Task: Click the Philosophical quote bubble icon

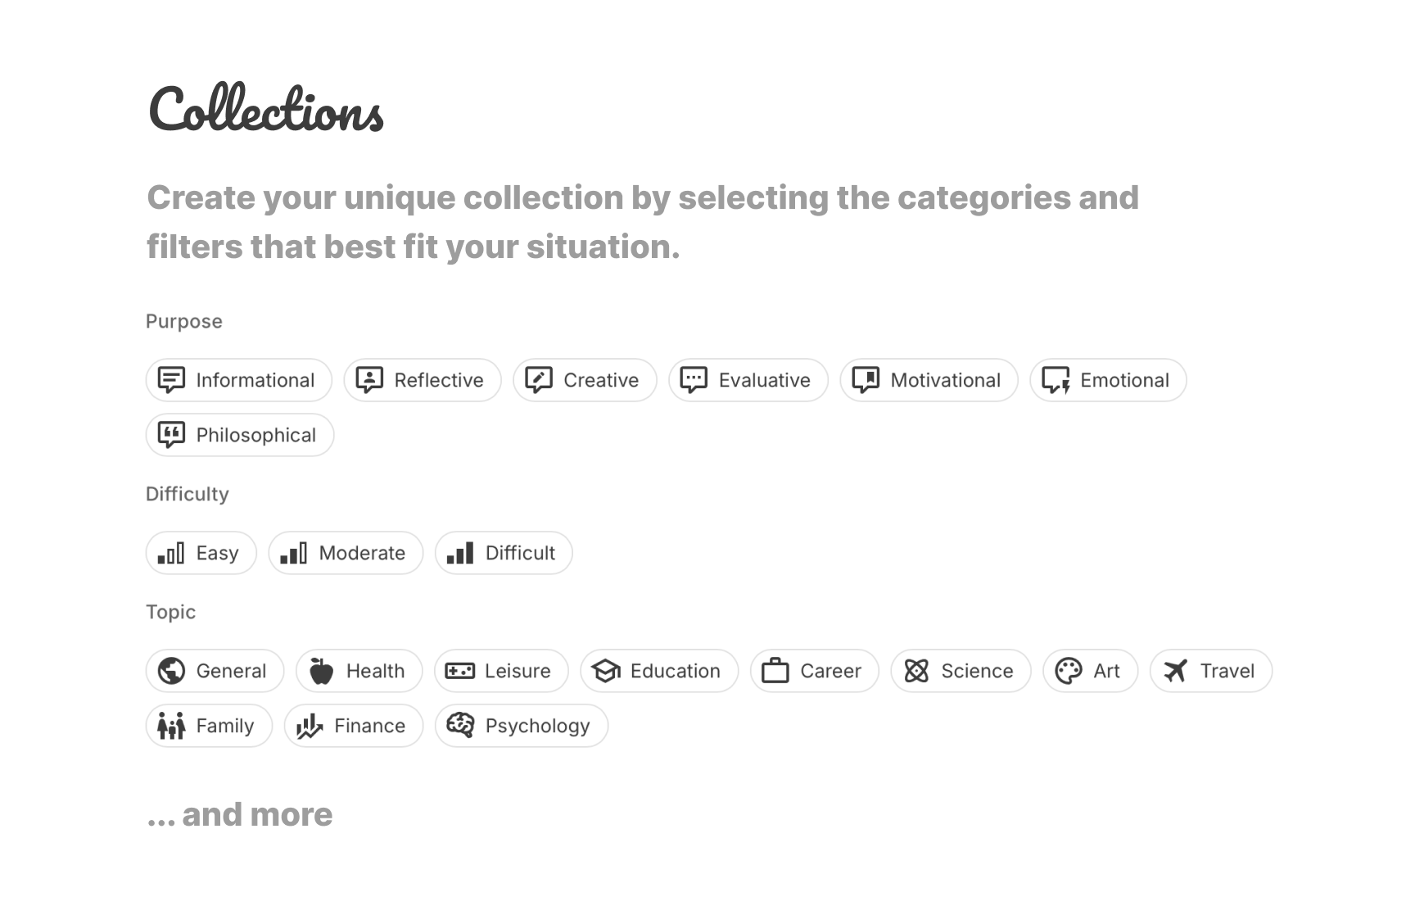Action: 171,435
